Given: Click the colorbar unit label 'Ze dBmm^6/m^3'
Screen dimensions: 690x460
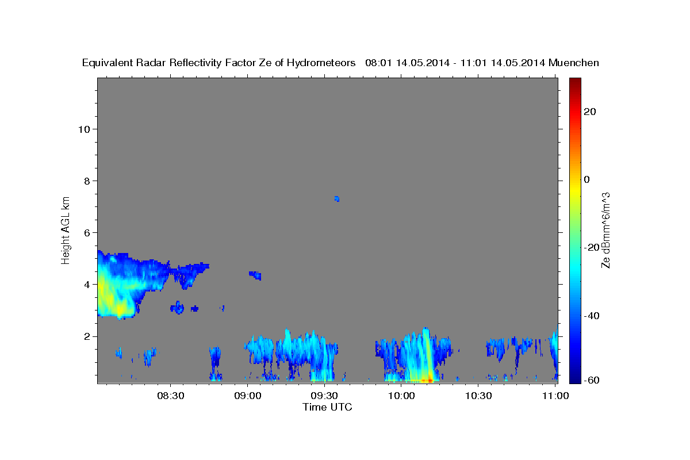Looking at the screenshot, I should click(605, 229).
